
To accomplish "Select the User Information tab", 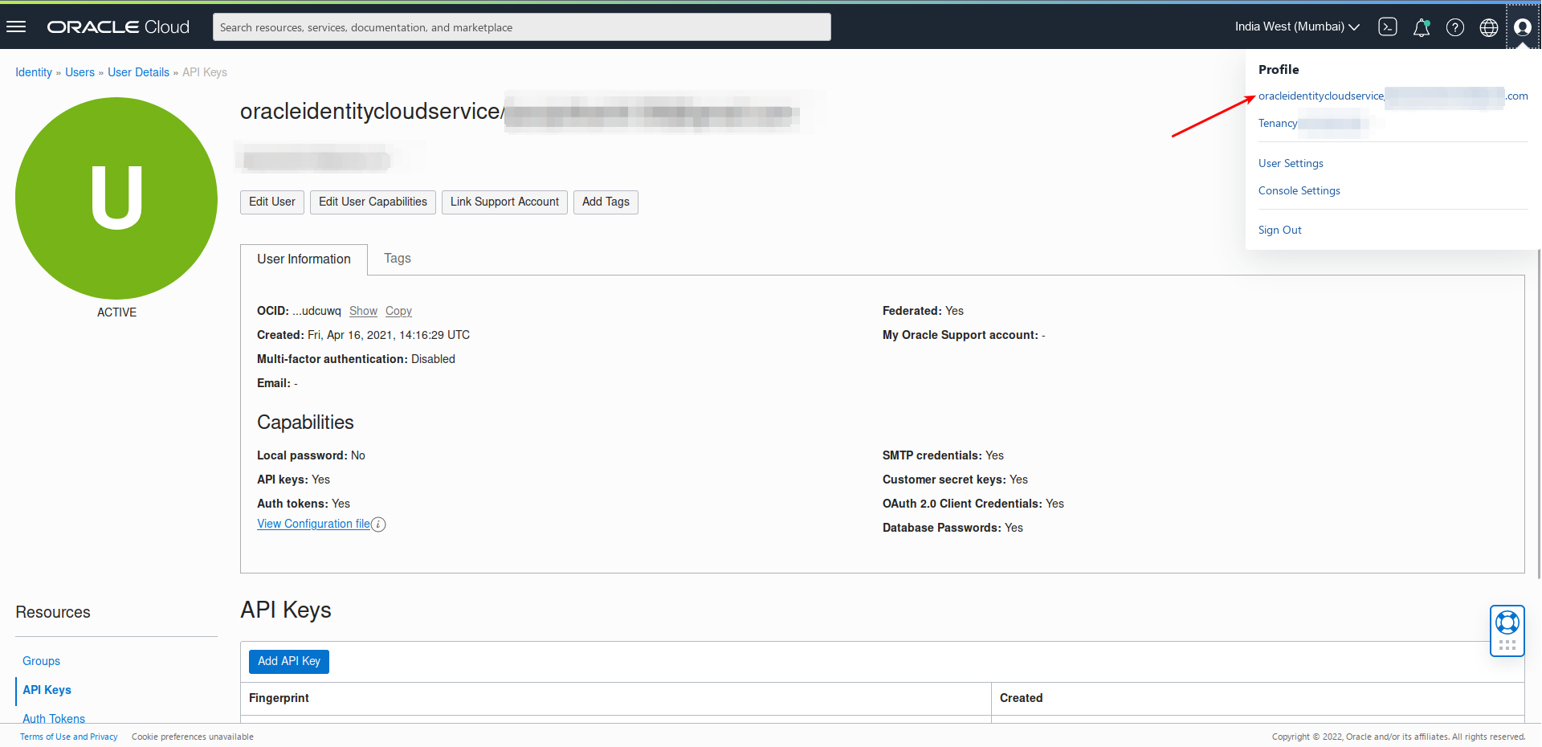I will 304,259.
